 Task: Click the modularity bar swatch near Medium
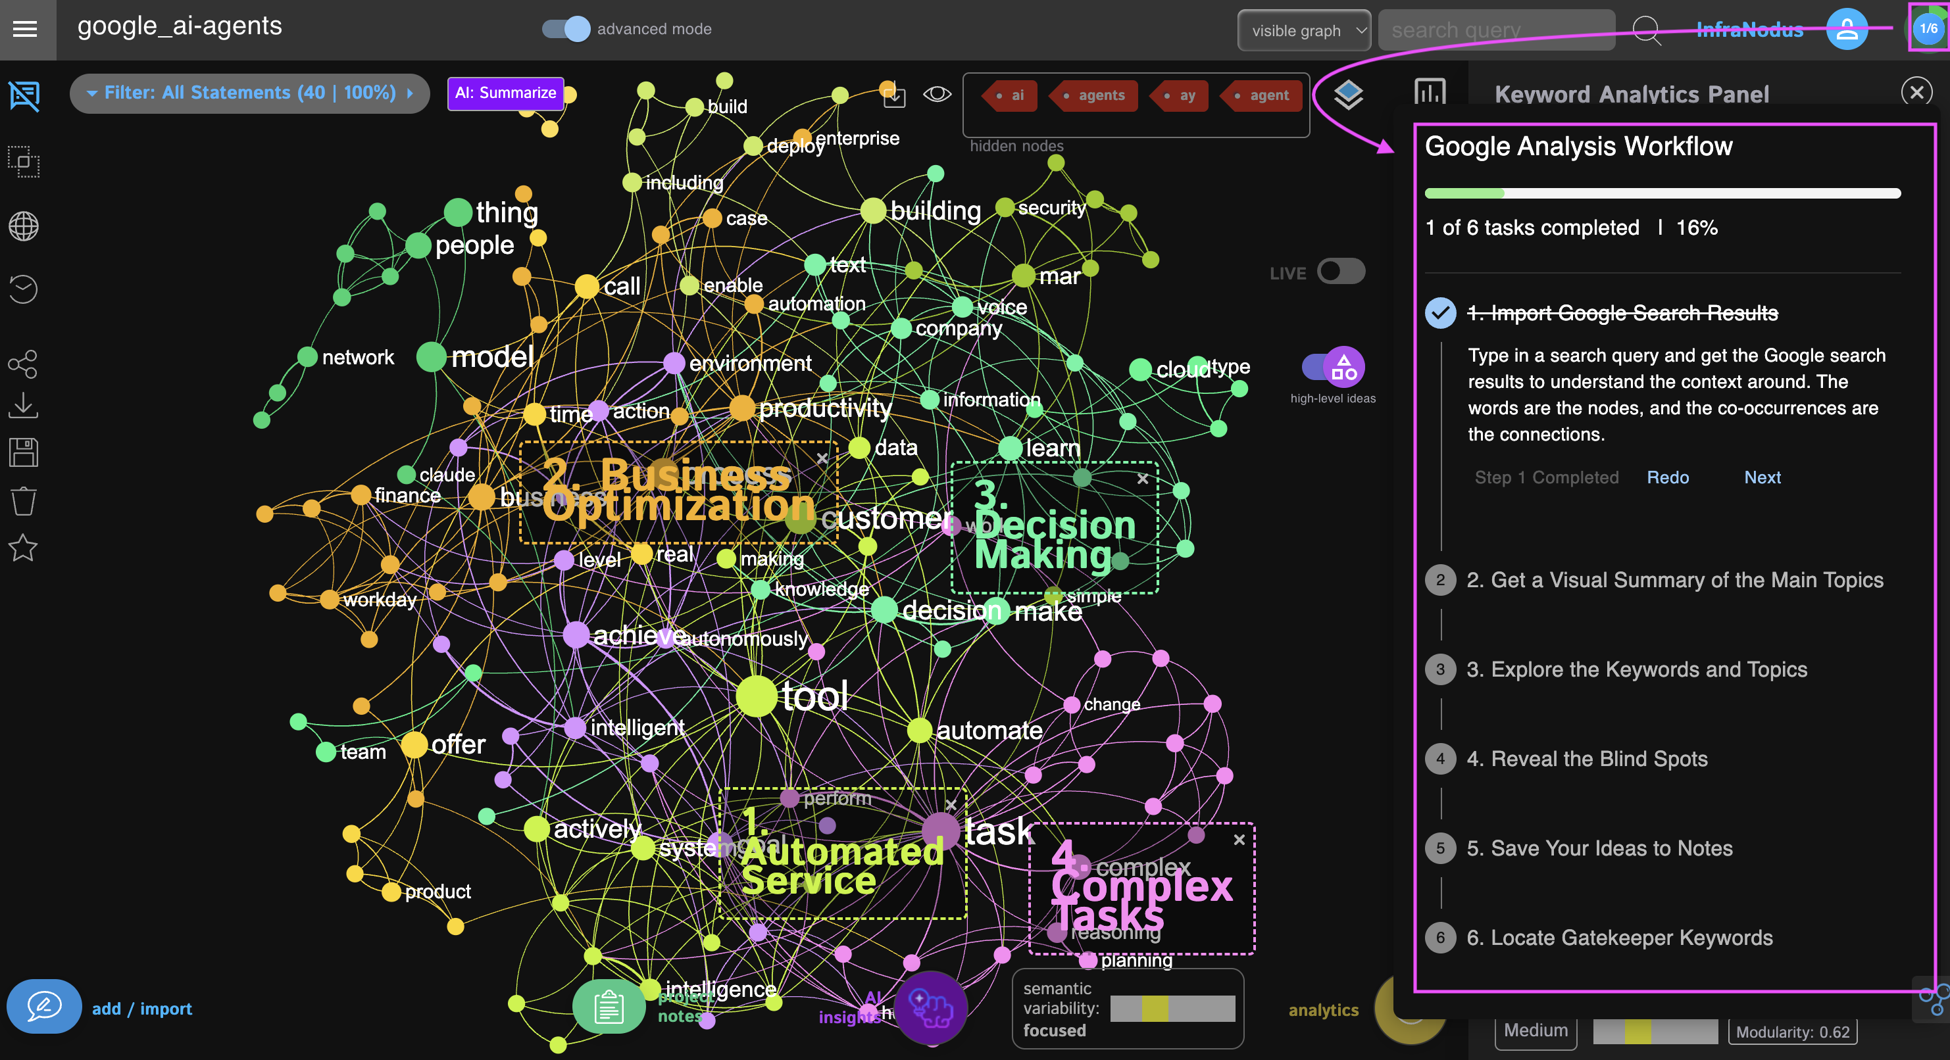[x=1655, y=1031]
